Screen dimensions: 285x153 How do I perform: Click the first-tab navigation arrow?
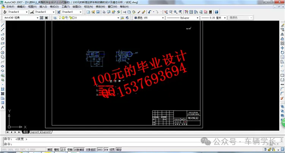pyautogui.click(x=8, y=132)
